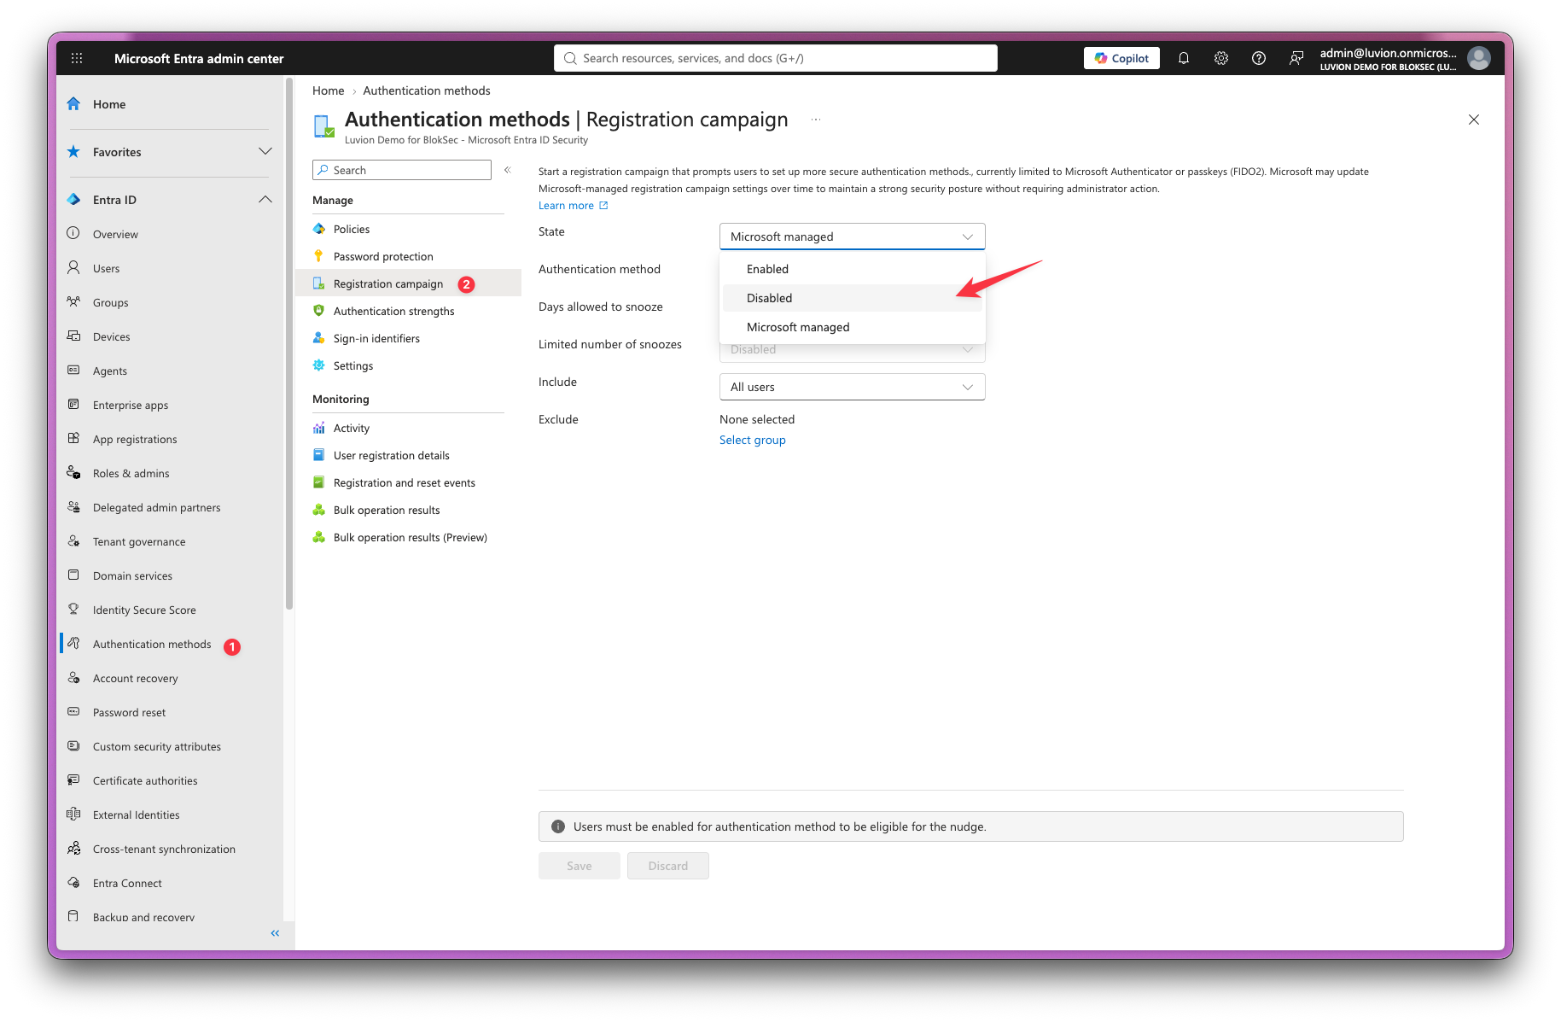
Task: Open the notifications bell icon
Action: tap(1184, 58)
